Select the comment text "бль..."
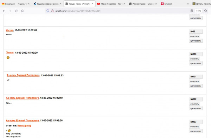Screen dimensions: 211x138 point(9,103)
